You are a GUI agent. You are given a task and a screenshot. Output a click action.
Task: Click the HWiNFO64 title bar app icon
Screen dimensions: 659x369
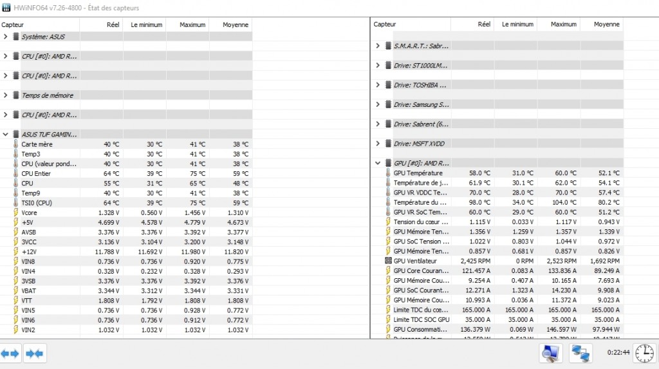tap(6, 8)
